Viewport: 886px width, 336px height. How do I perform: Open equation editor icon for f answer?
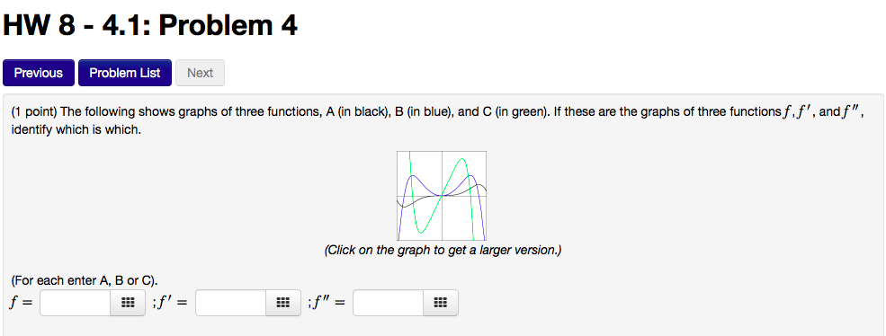pos(128,303)
